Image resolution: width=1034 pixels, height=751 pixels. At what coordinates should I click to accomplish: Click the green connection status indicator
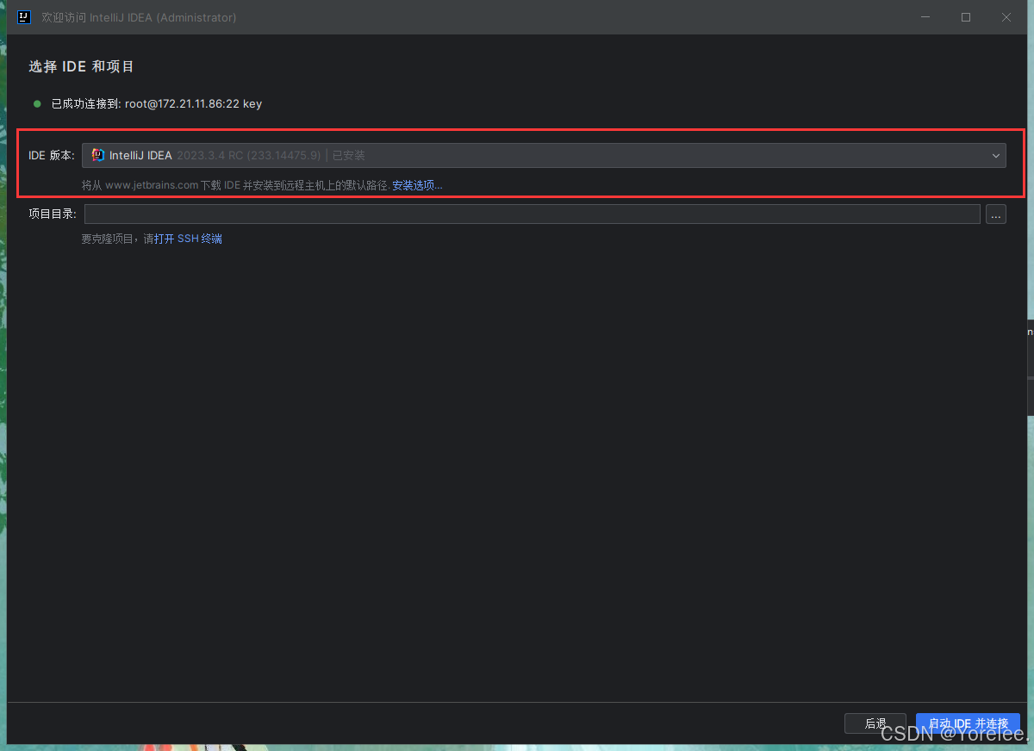35,102
